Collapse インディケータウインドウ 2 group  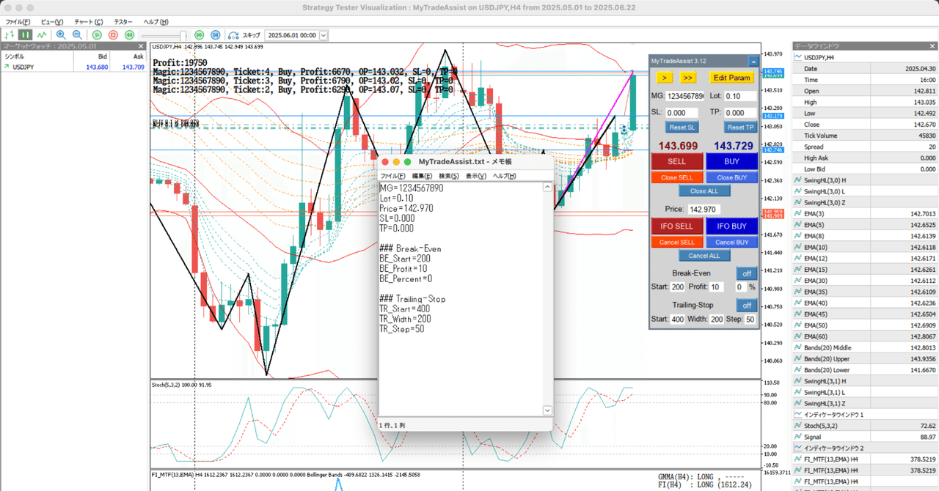[x=798, y=447]
